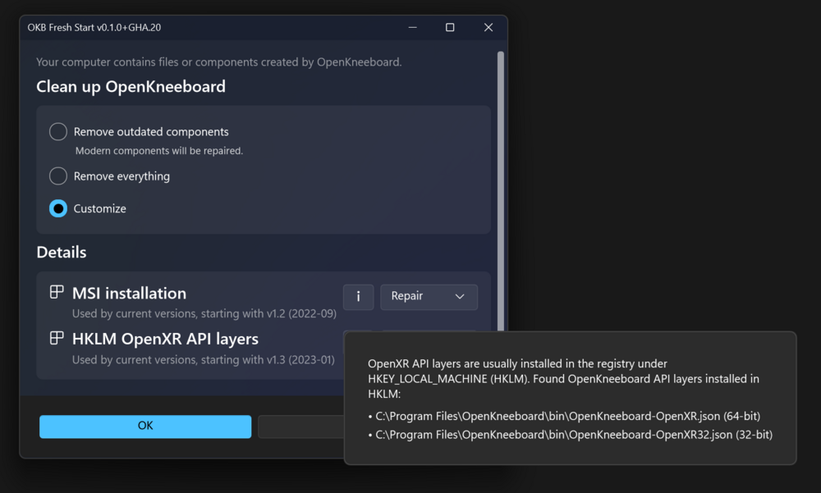
Task: Click the HKLM OpenXR API layers icon
Action: [57, 338]
